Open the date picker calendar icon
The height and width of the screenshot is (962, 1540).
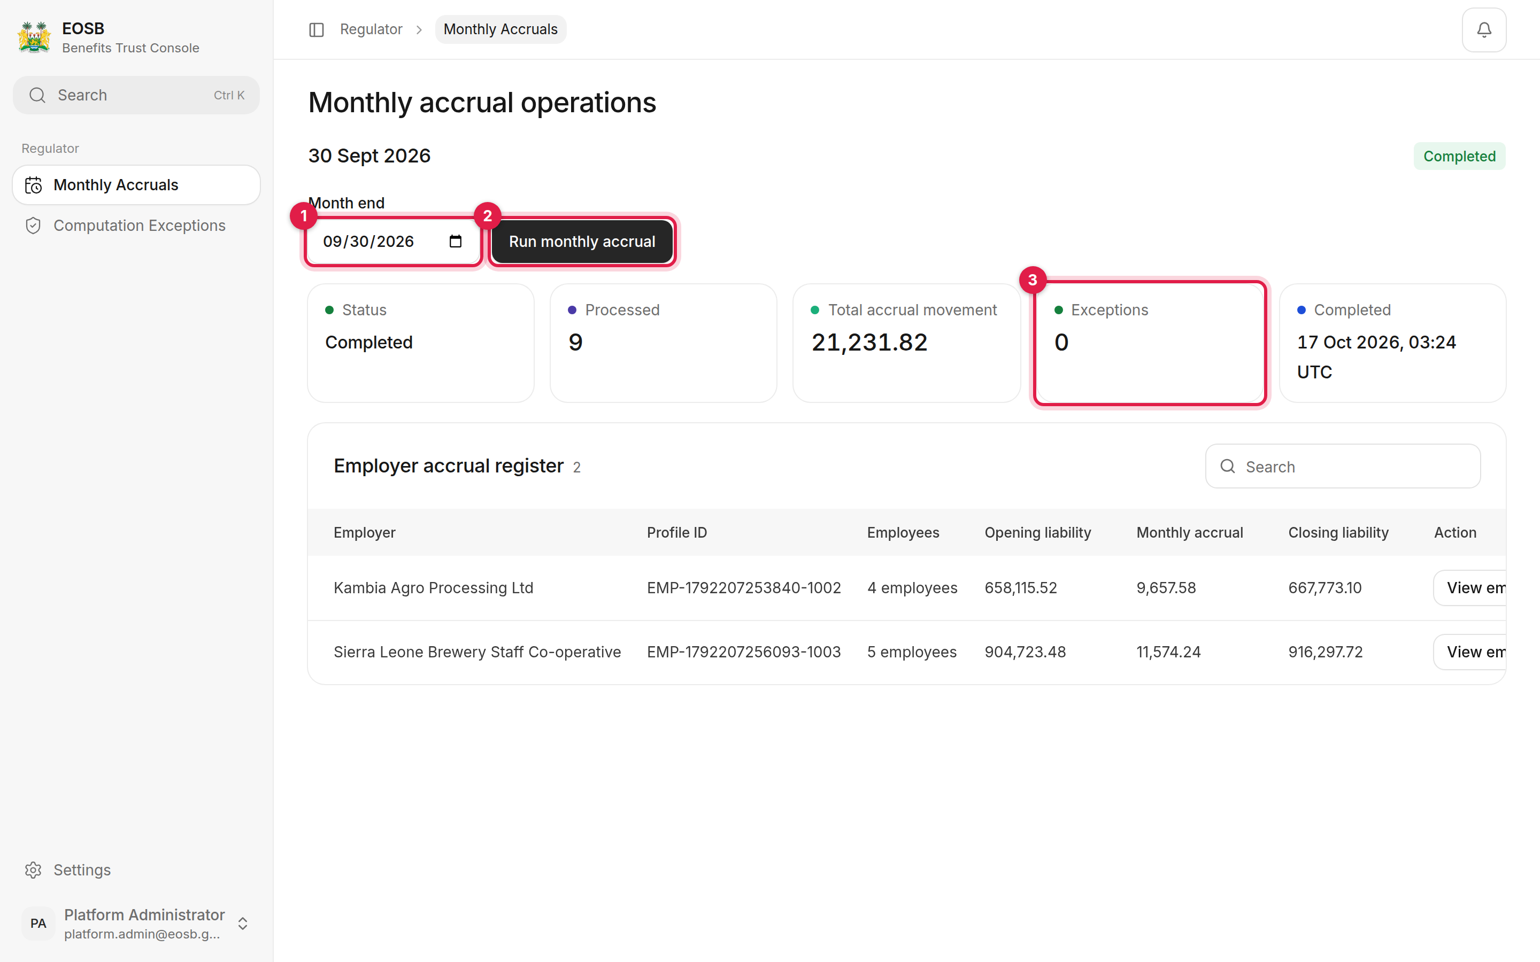click(455, 241)
